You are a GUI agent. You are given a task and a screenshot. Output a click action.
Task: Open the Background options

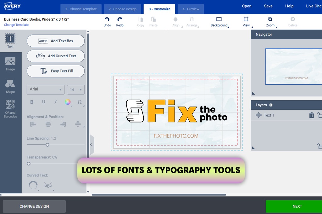tap(219, 22)
